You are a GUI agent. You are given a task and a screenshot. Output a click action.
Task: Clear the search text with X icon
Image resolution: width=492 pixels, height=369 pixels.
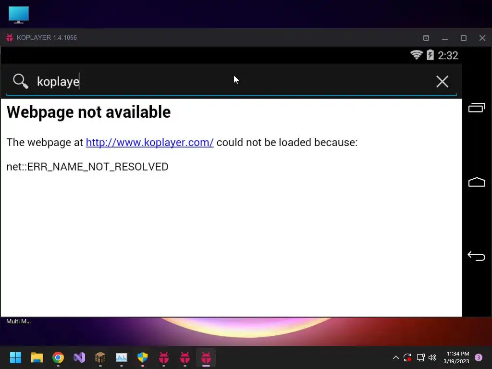pyautogui.click(x=442, y=82)
